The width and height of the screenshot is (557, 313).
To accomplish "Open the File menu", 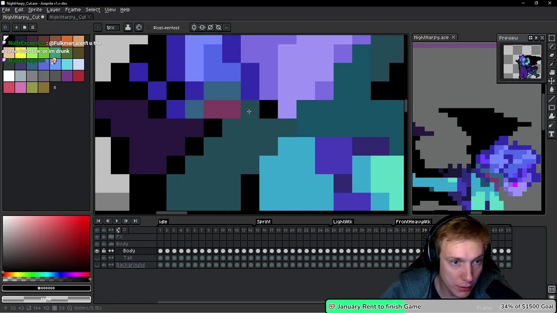I will (x=6, y=10).
